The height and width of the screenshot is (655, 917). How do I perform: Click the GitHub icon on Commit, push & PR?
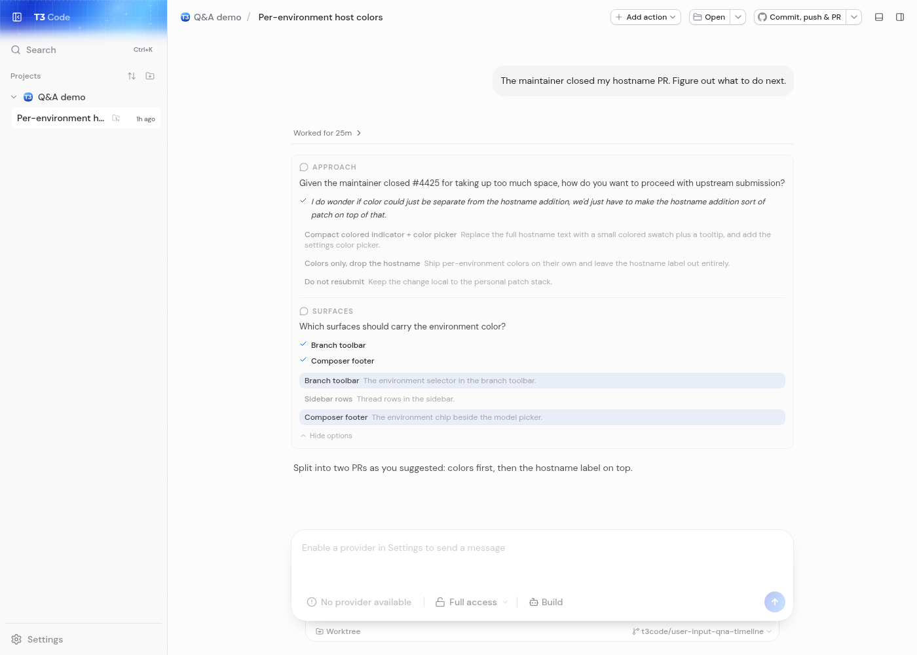762,17
